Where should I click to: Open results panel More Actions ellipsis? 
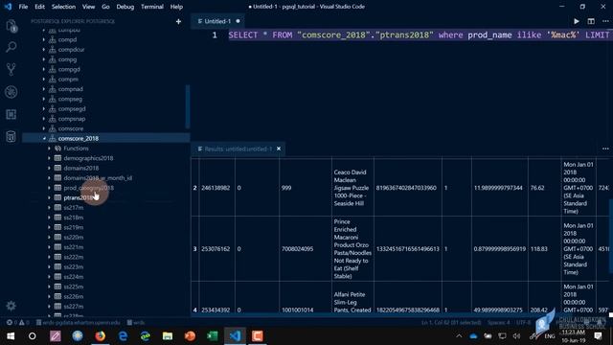pos(605,149)
